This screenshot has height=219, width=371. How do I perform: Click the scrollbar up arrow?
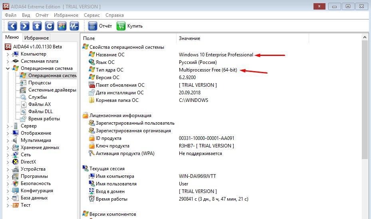pyautogui.click(x=365, y=38)
